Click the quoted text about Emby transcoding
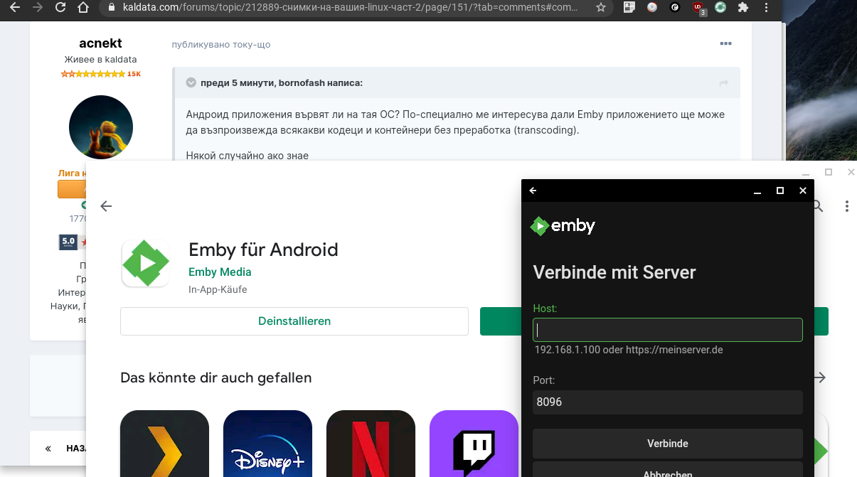 pos(455,122)
